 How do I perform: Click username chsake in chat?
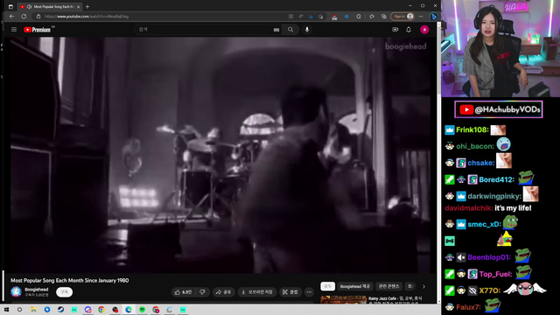tap(481, 163)
